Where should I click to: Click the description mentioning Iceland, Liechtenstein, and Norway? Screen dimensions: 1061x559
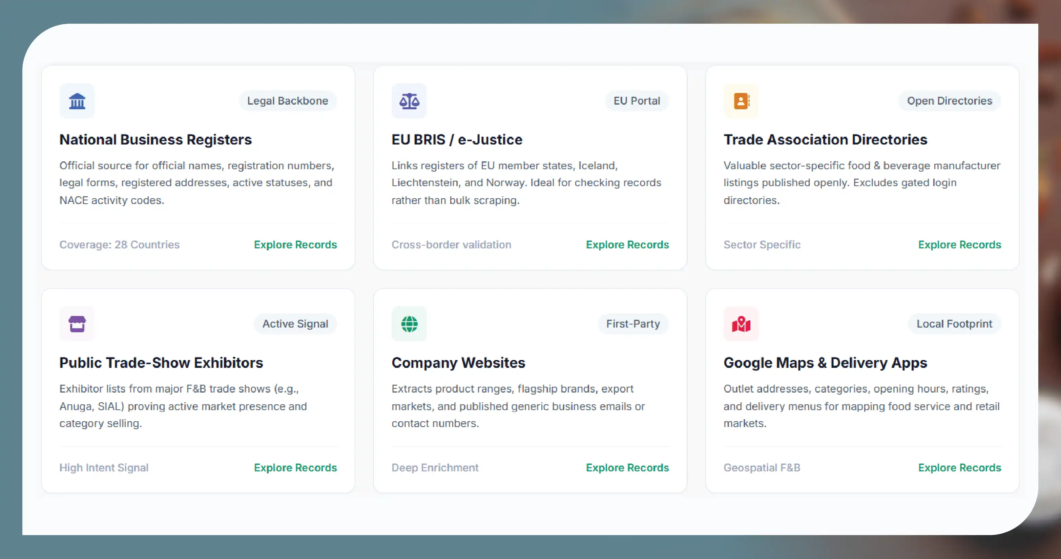pos(526,183)
